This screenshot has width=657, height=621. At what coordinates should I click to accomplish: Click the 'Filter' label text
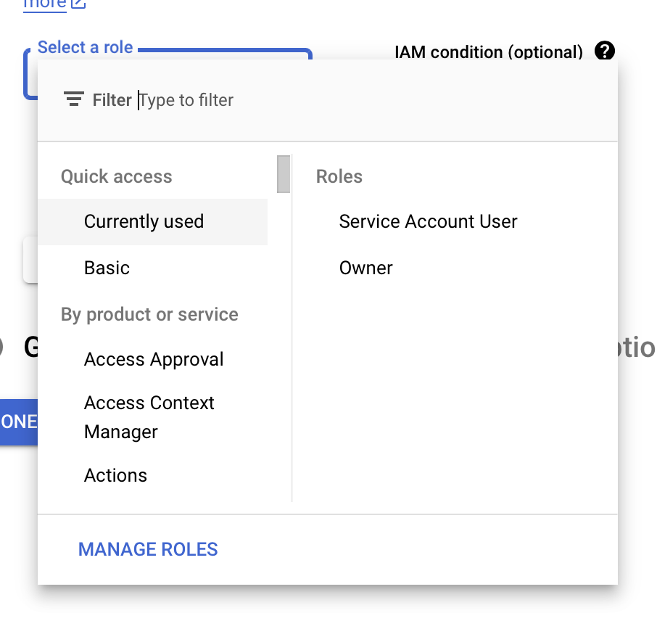click(x=112, y=100)
